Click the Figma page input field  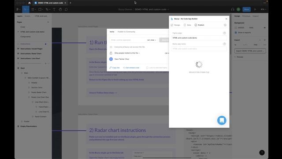(199, 38)
